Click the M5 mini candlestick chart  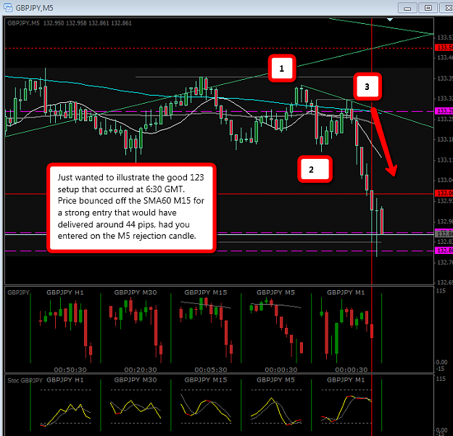coord(276,331)
